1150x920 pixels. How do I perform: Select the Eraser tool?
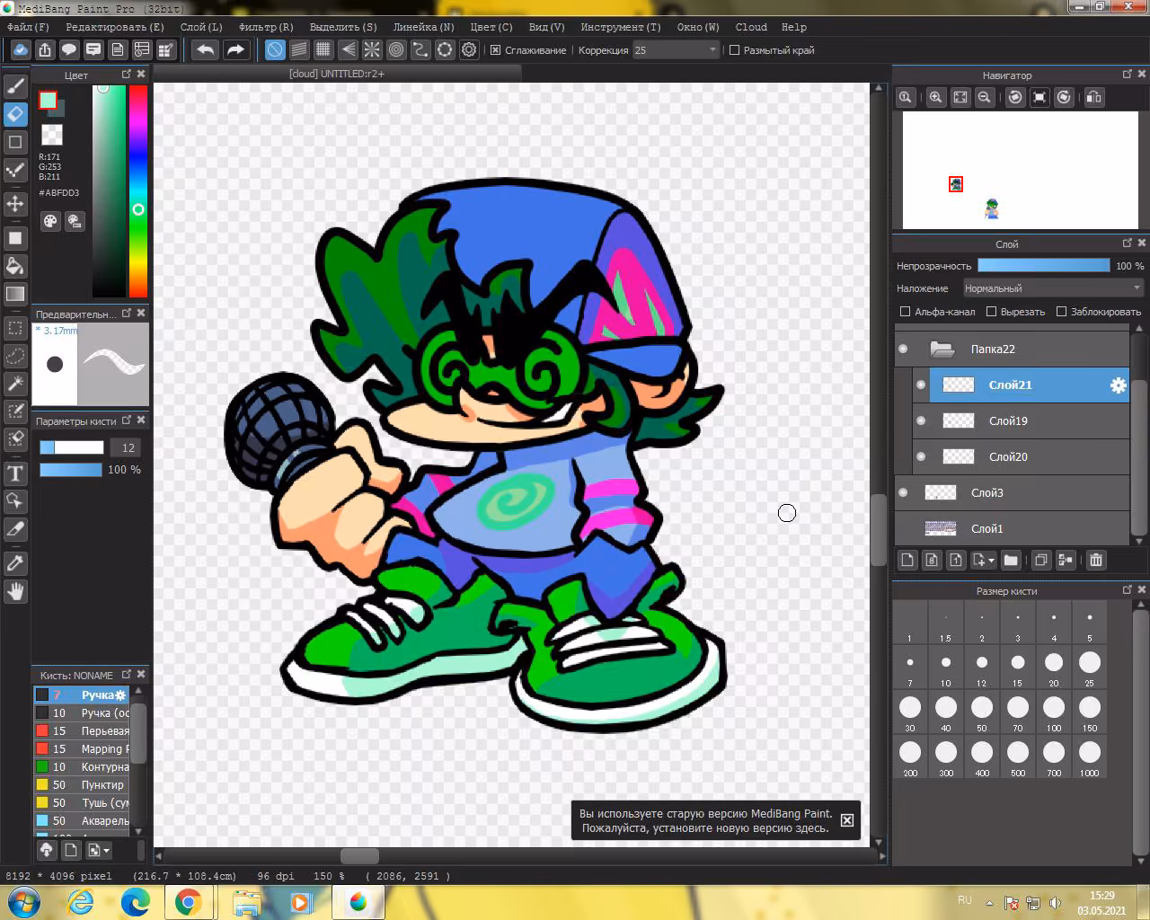(x=15, y=114)
